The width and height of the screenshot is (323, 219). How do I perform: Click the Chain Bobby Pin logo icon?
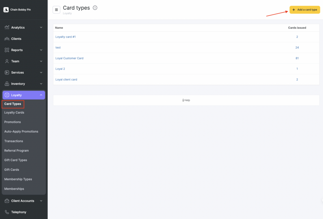[x=6, y=10]
